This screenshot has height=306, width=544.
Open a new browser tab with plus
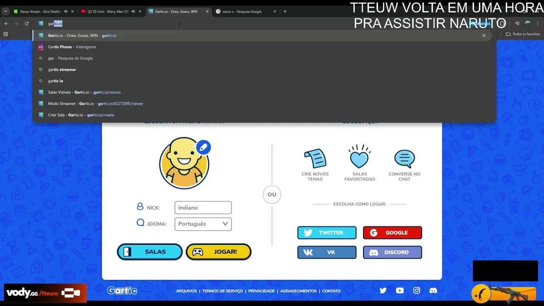tap(285, 11)
